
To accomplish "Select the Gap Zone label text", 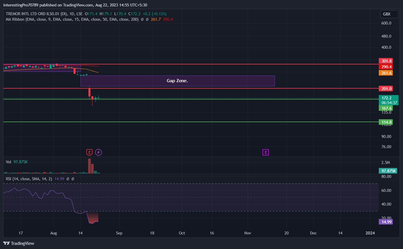I will coord(177,81).
